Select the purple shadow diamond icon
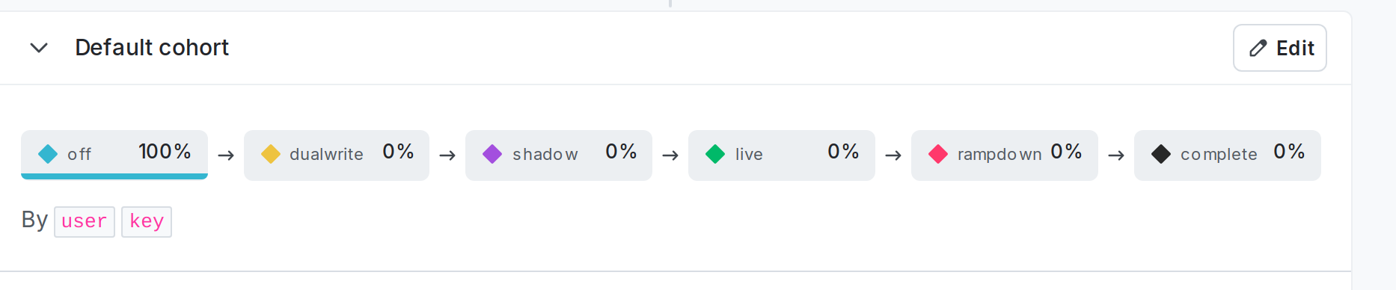The height and width of the screenshot is (290, 1396). tap(492, 154)
